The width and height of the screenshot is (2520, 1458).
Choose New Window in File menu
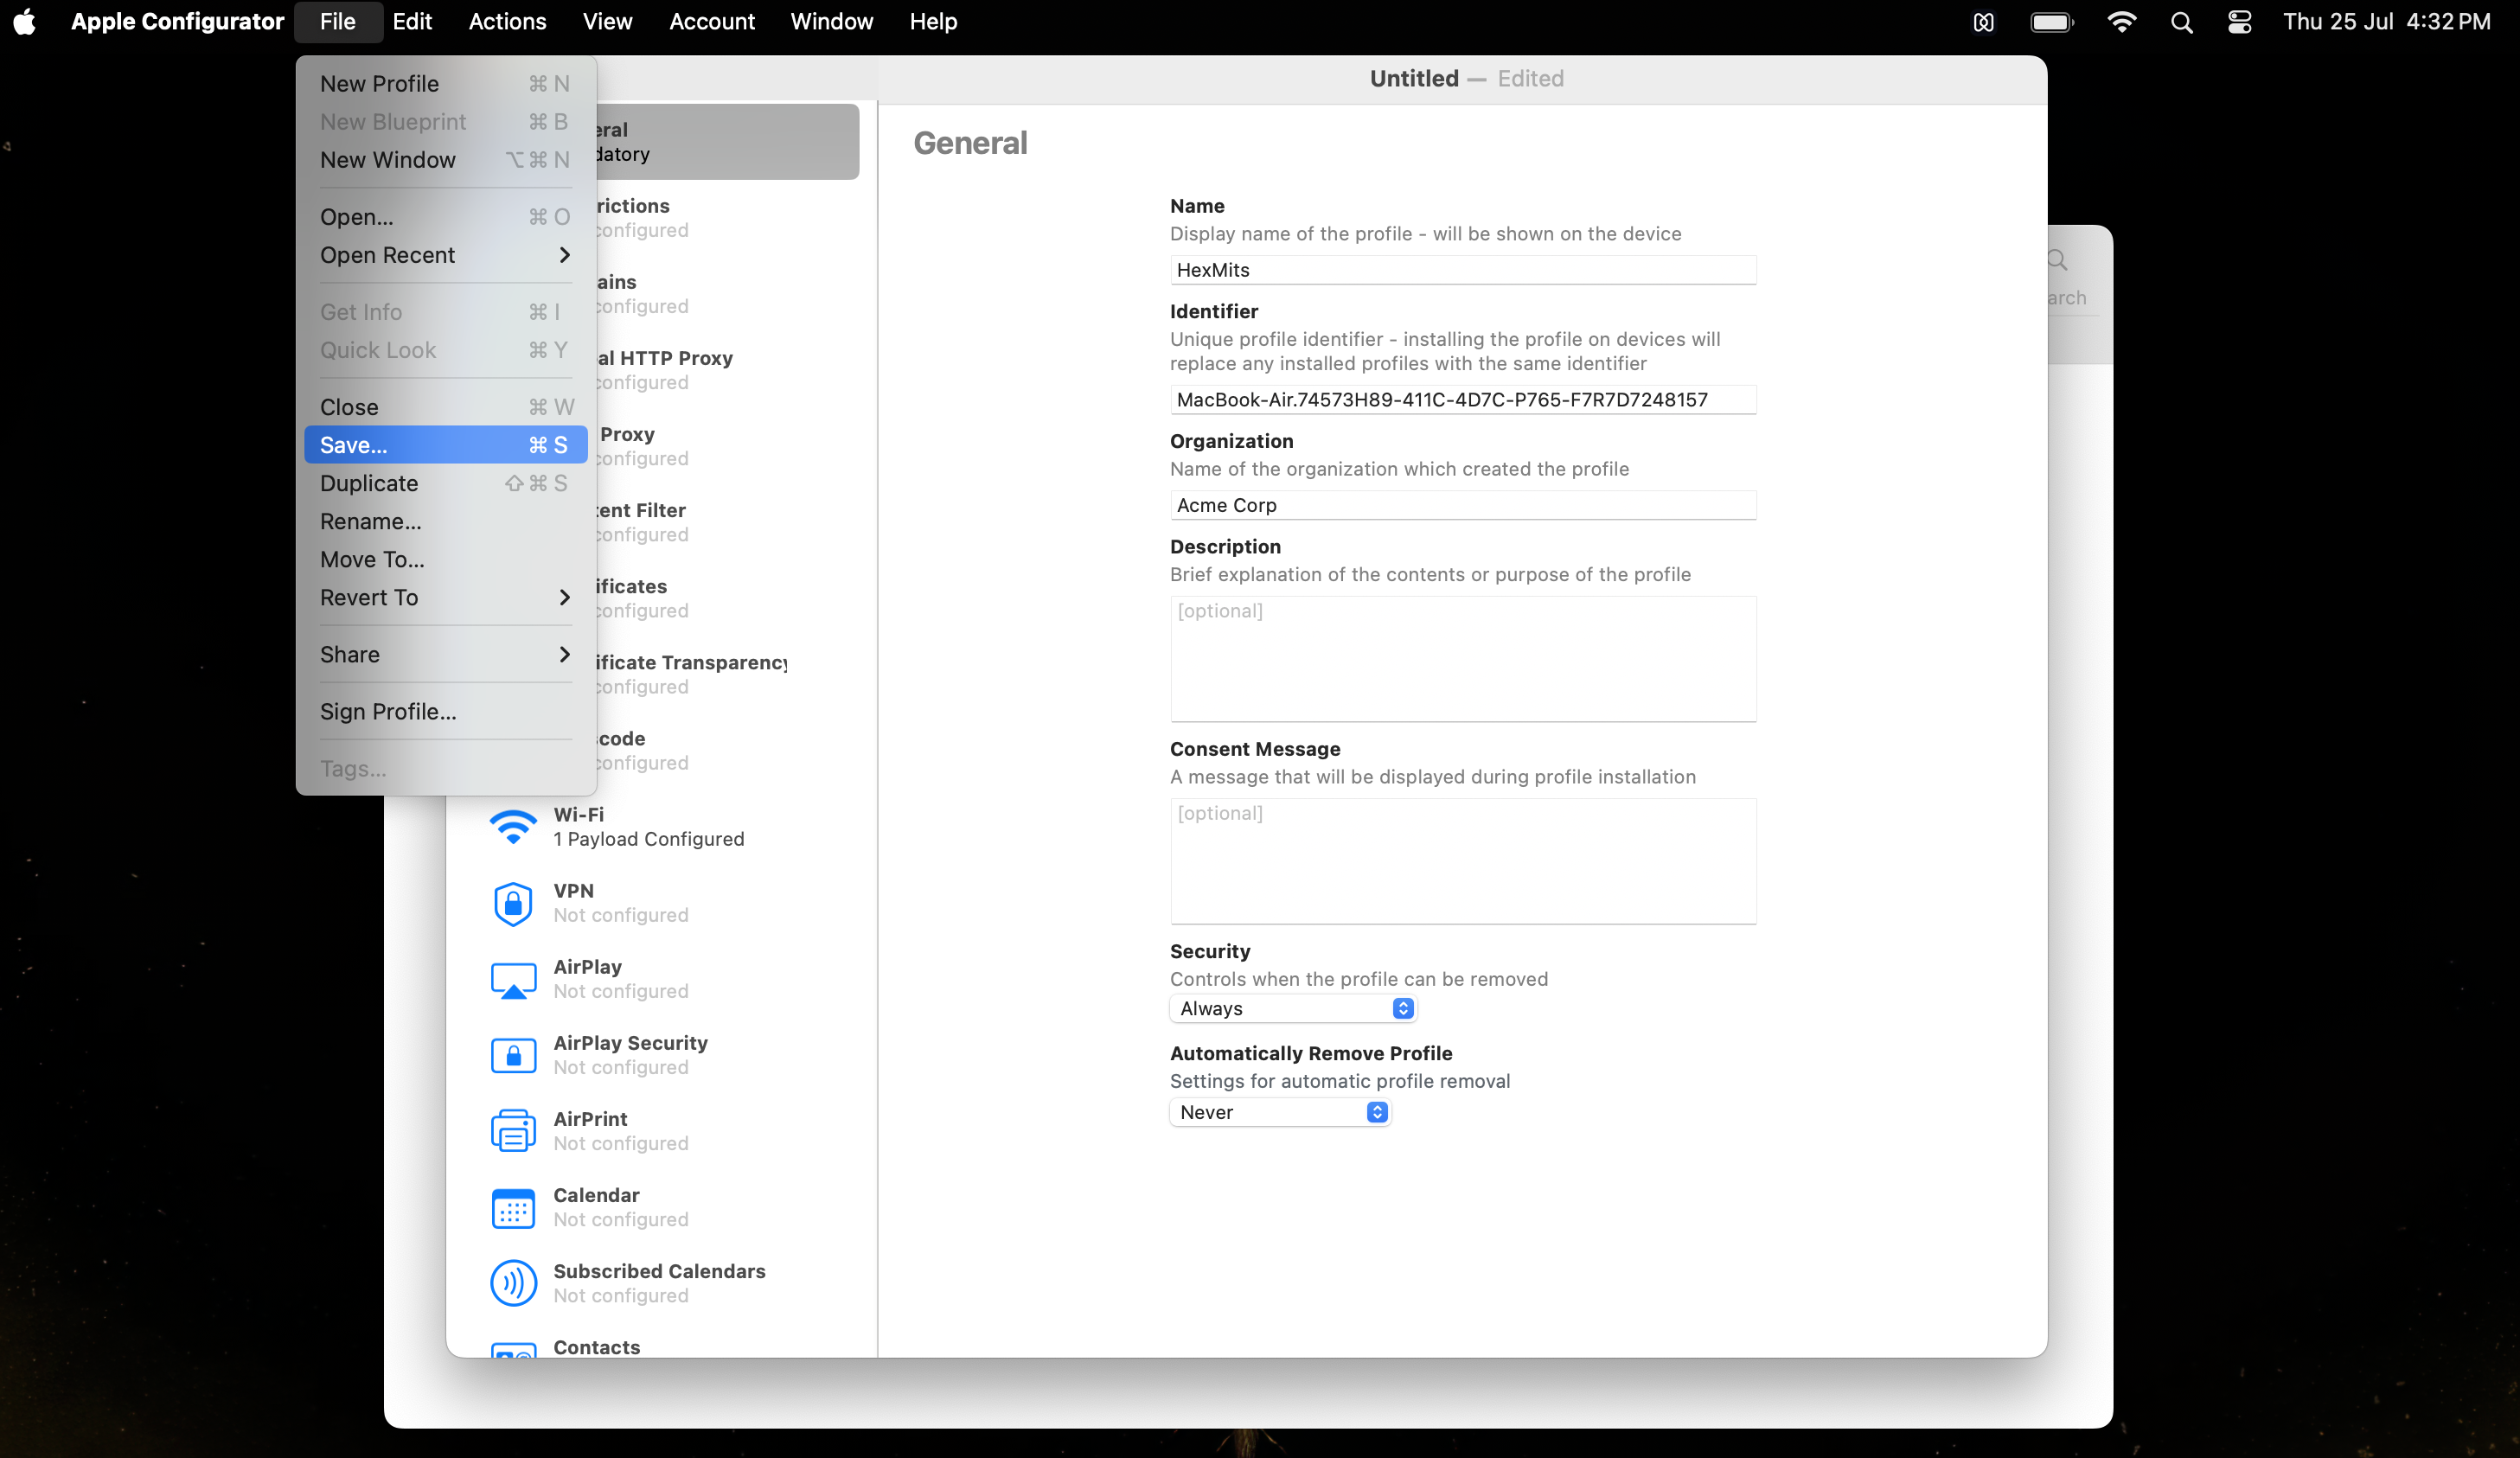click(445, 160)
